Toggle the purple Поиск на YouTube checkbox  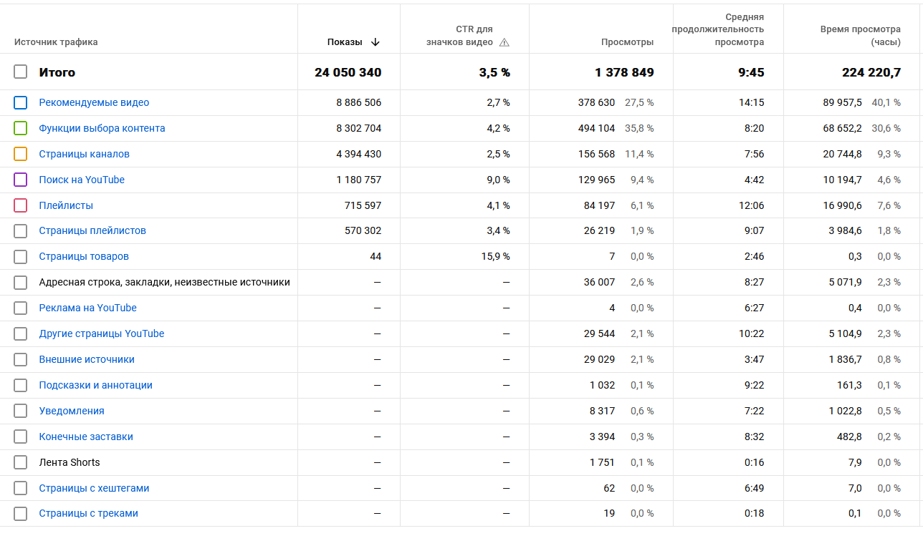click(21, 180)
